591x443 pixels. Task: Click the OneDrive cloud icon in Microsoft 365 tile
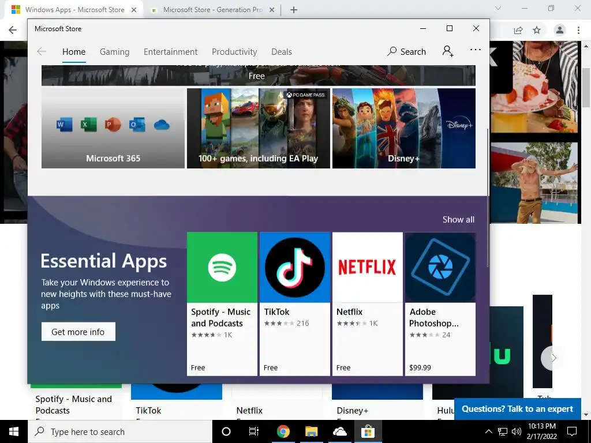pyautogui.click(x=162, y=125)
